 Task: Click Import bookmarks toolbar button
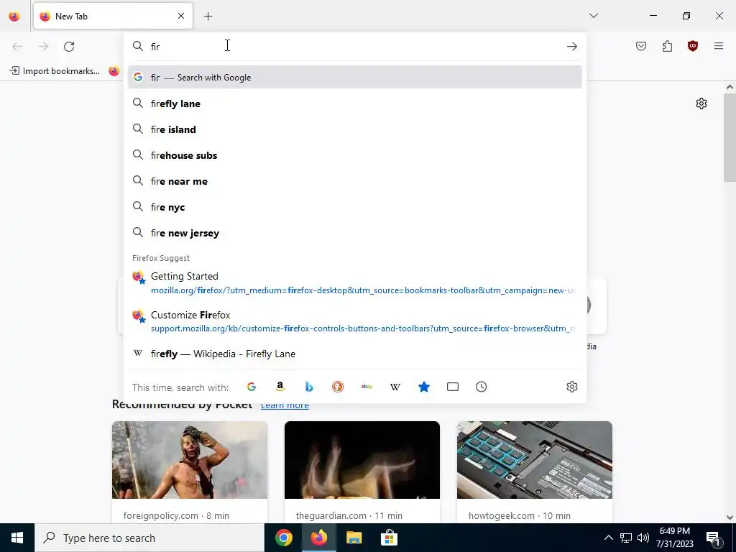55,71
